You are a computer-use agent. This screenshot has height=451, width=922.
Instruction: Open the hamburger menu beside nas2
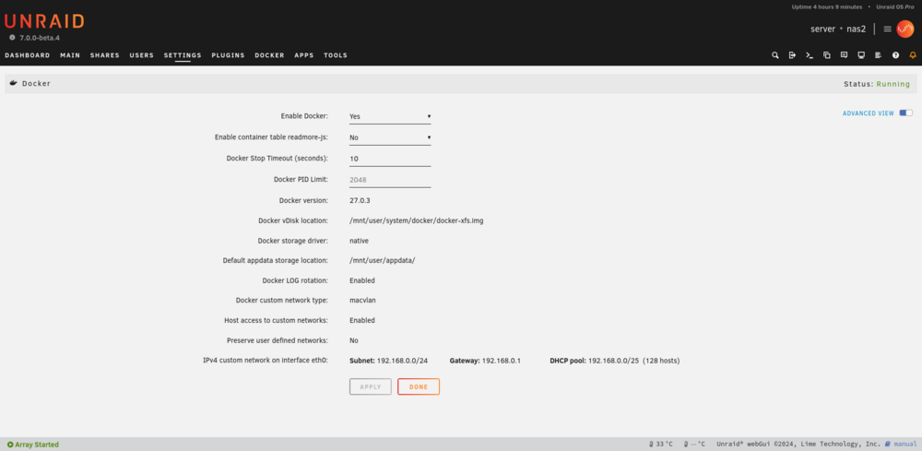[x=887, y=29]
